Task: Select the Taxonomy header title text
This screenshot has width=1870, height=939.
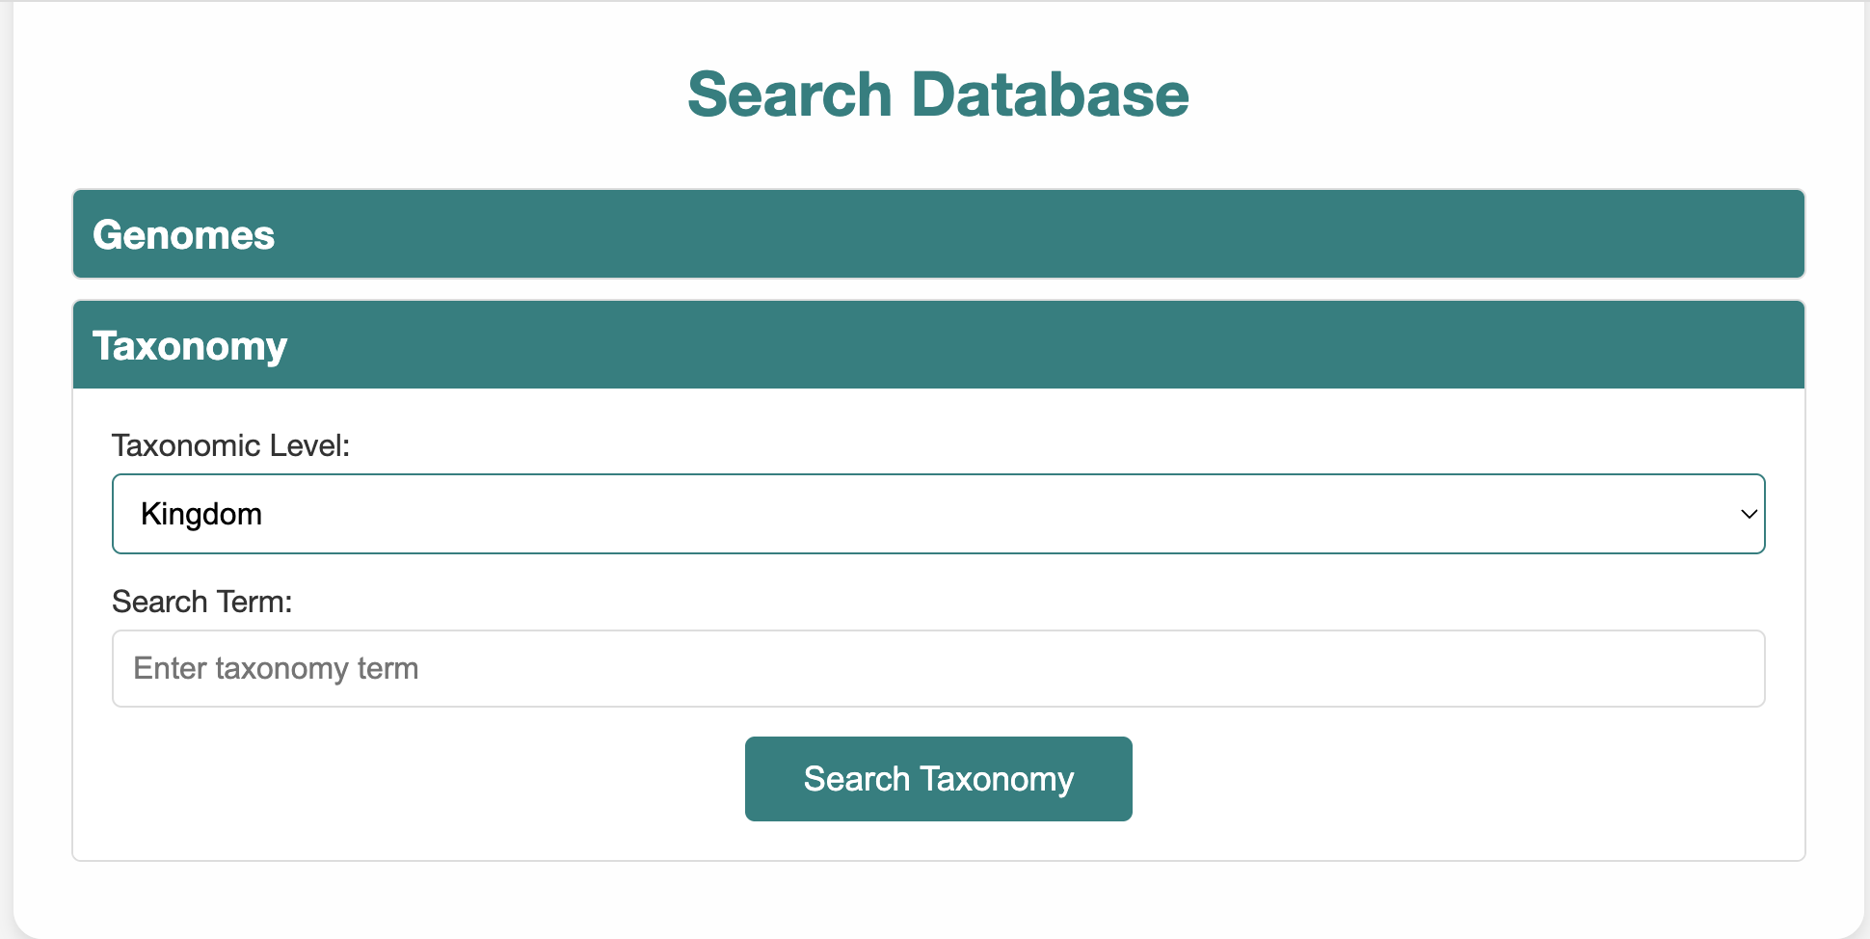Action: click(190, 346)
